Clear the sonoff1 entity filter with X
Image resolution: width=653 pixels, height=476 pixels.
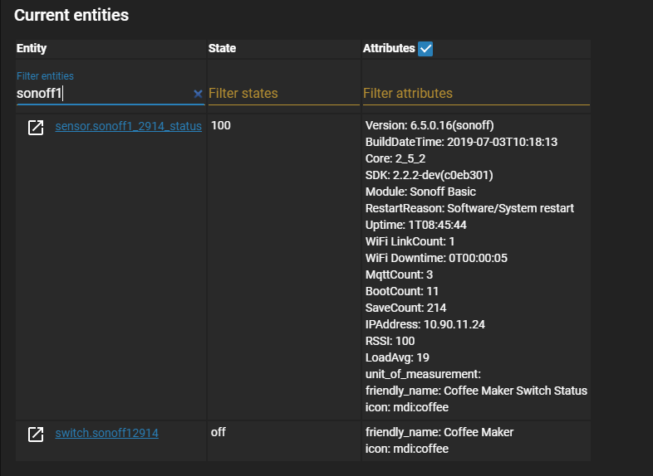click(x=198, y=94)
